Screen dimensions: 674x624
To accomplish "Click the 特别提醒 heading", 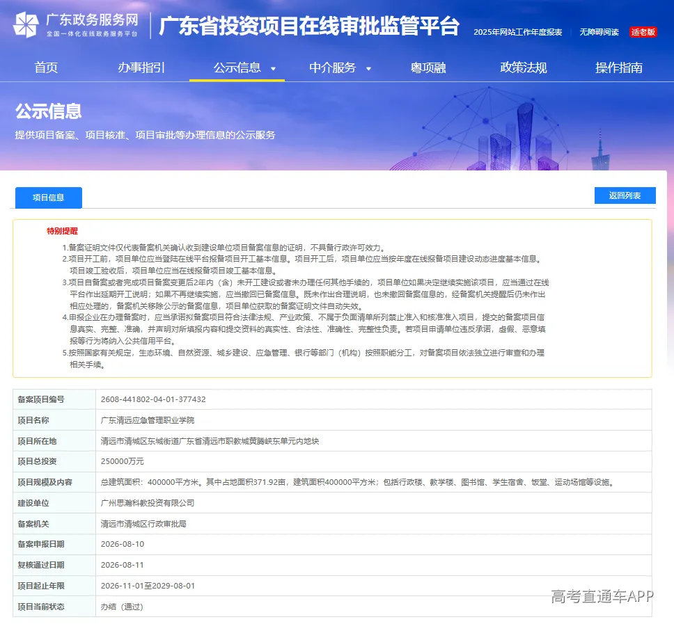I will [x=63, y=231].
